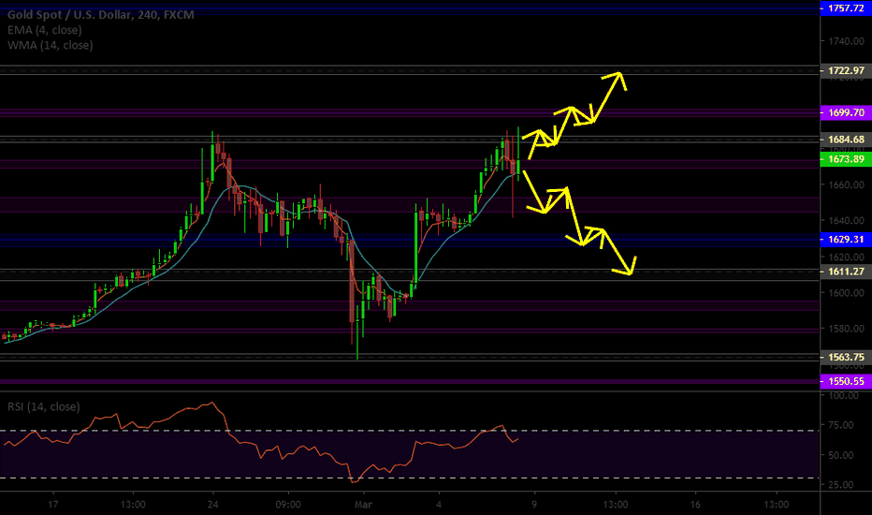
Task: Click the 09:00 time label on time axis
Action: [x=288, y=505]
